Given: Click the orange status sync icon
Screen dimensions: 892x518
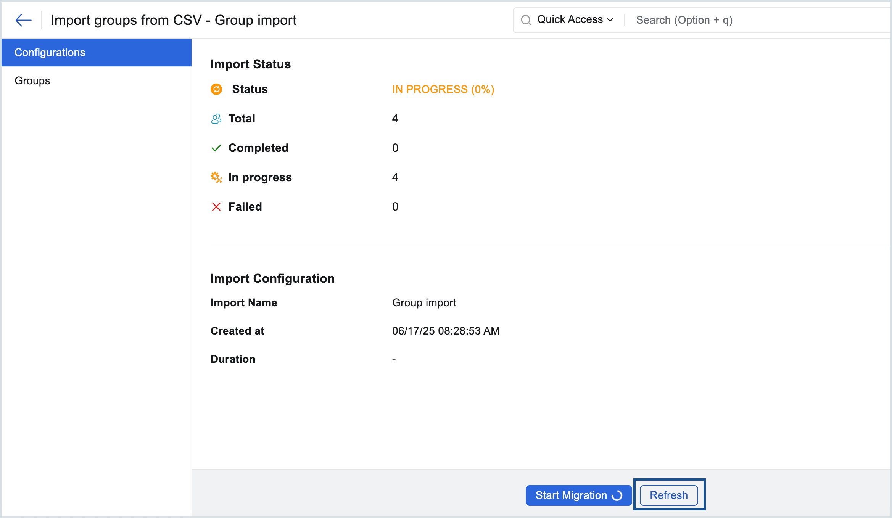Looking at the screenshot, I should tap(216, 89).
